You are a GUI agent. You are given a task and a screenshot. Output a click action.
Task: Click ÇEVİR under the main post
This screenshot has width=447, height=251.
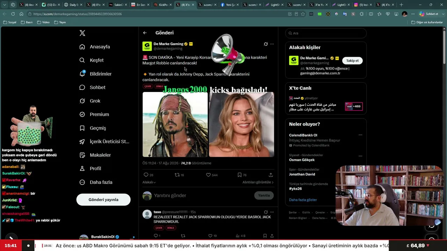point(148,86)
